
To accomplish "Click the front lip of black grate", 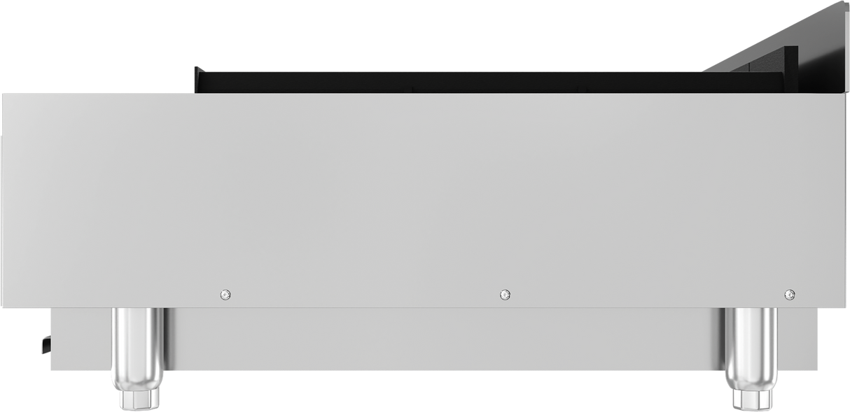I will pos(200,80).
